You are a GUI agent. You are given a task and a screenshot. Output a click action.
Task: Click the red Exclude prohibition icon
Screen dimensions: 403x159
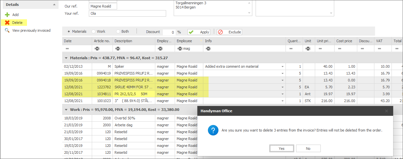click(x=220, y=32)
